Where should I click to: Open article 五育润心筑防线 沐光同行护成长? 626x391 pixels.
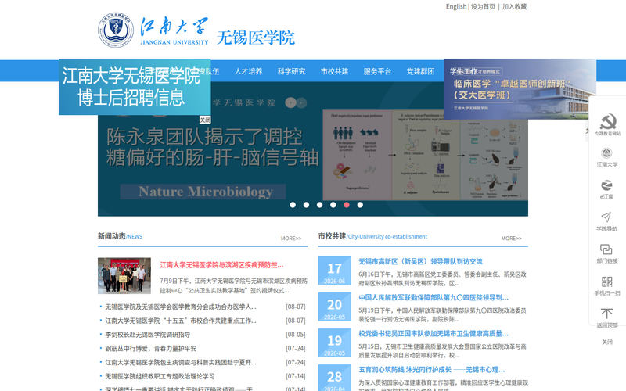click(x=432, y=369)
